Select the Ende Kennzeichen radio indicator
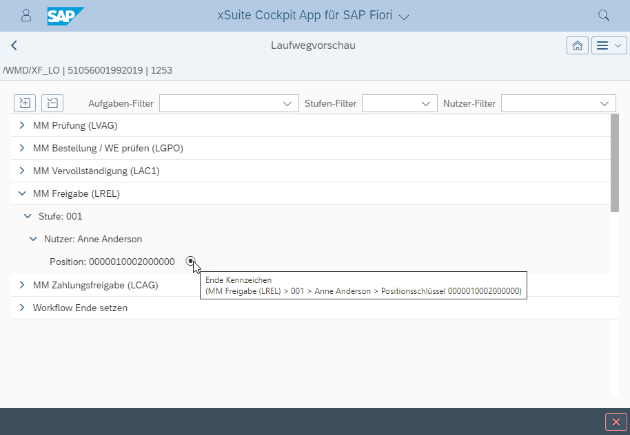The height and width of the screenshot is (435, 630). [x=190, y=262]
